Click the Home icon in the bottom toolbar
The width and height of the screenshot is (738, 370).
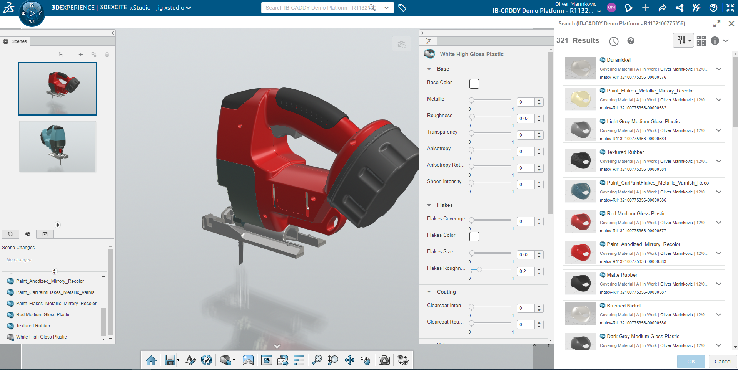[151, 360]
